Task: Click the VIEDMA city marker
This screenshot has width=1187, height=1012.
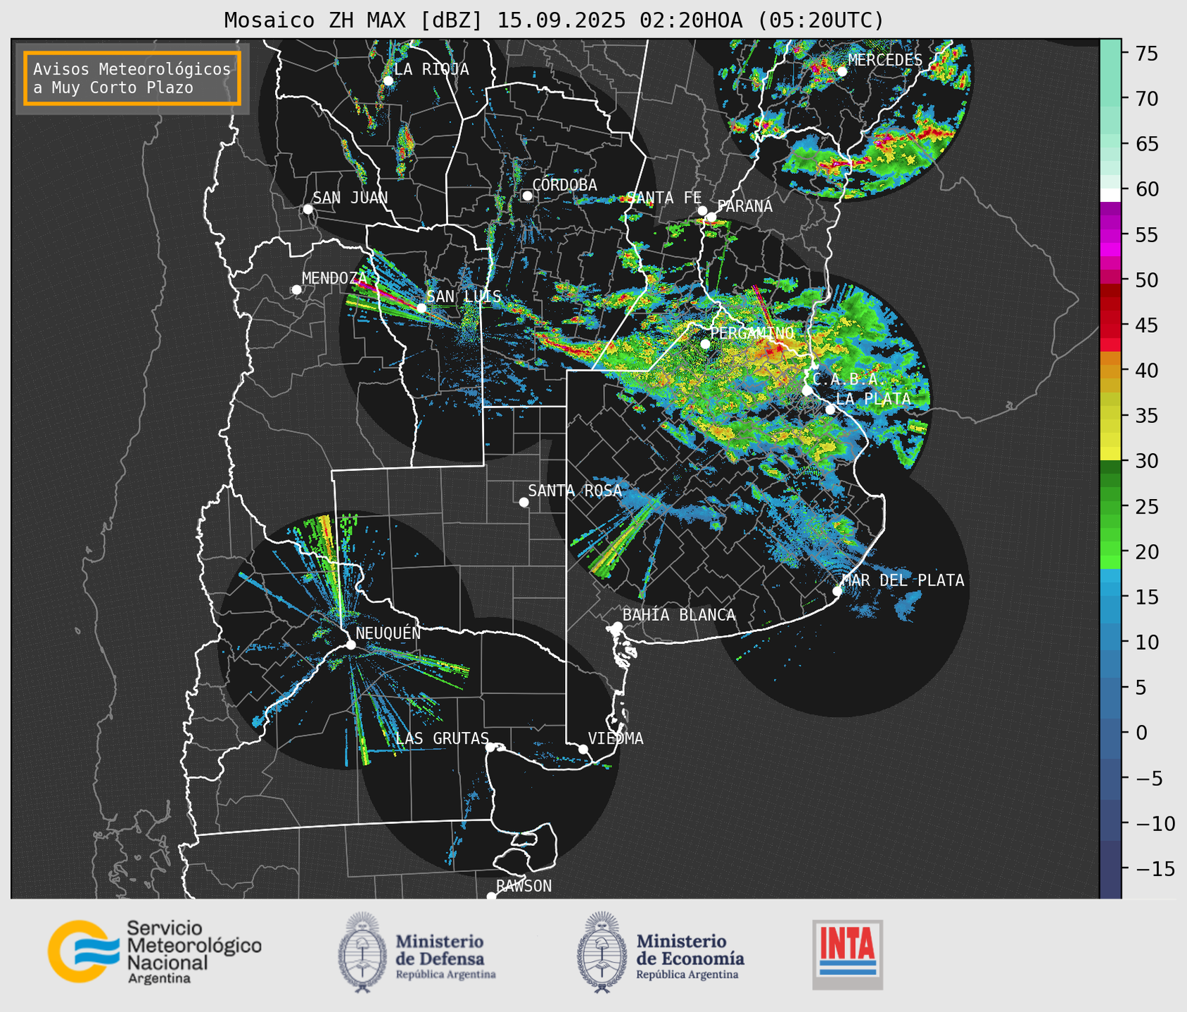Action: 583,749
